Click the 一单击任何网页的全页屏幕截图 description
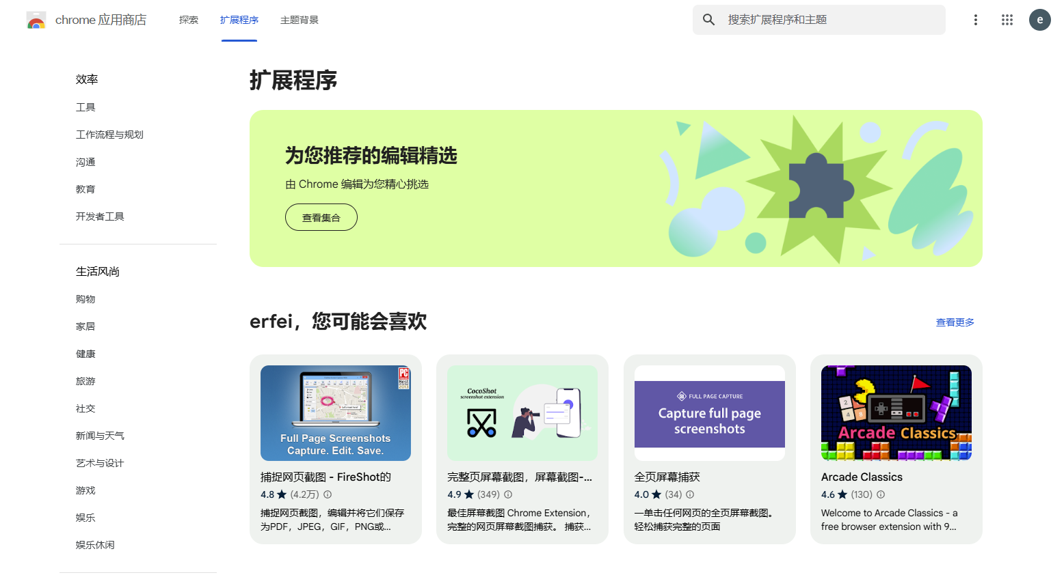The width and height of the screenshot is (1064, 575). coord(704,520)
